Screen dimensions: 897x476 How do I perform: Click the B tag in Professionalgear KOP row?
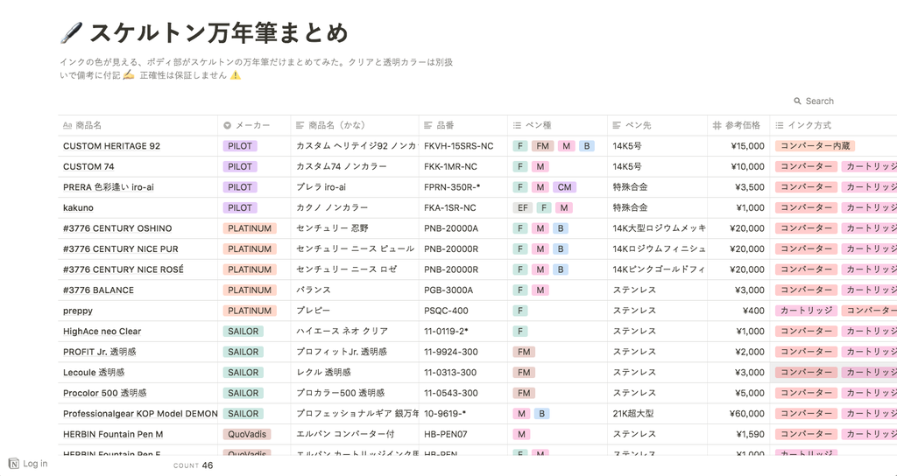point(541,413)
